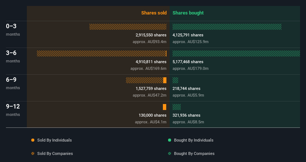
Task: Click the 2,915,550 shares value
Action: coord(151,35)
